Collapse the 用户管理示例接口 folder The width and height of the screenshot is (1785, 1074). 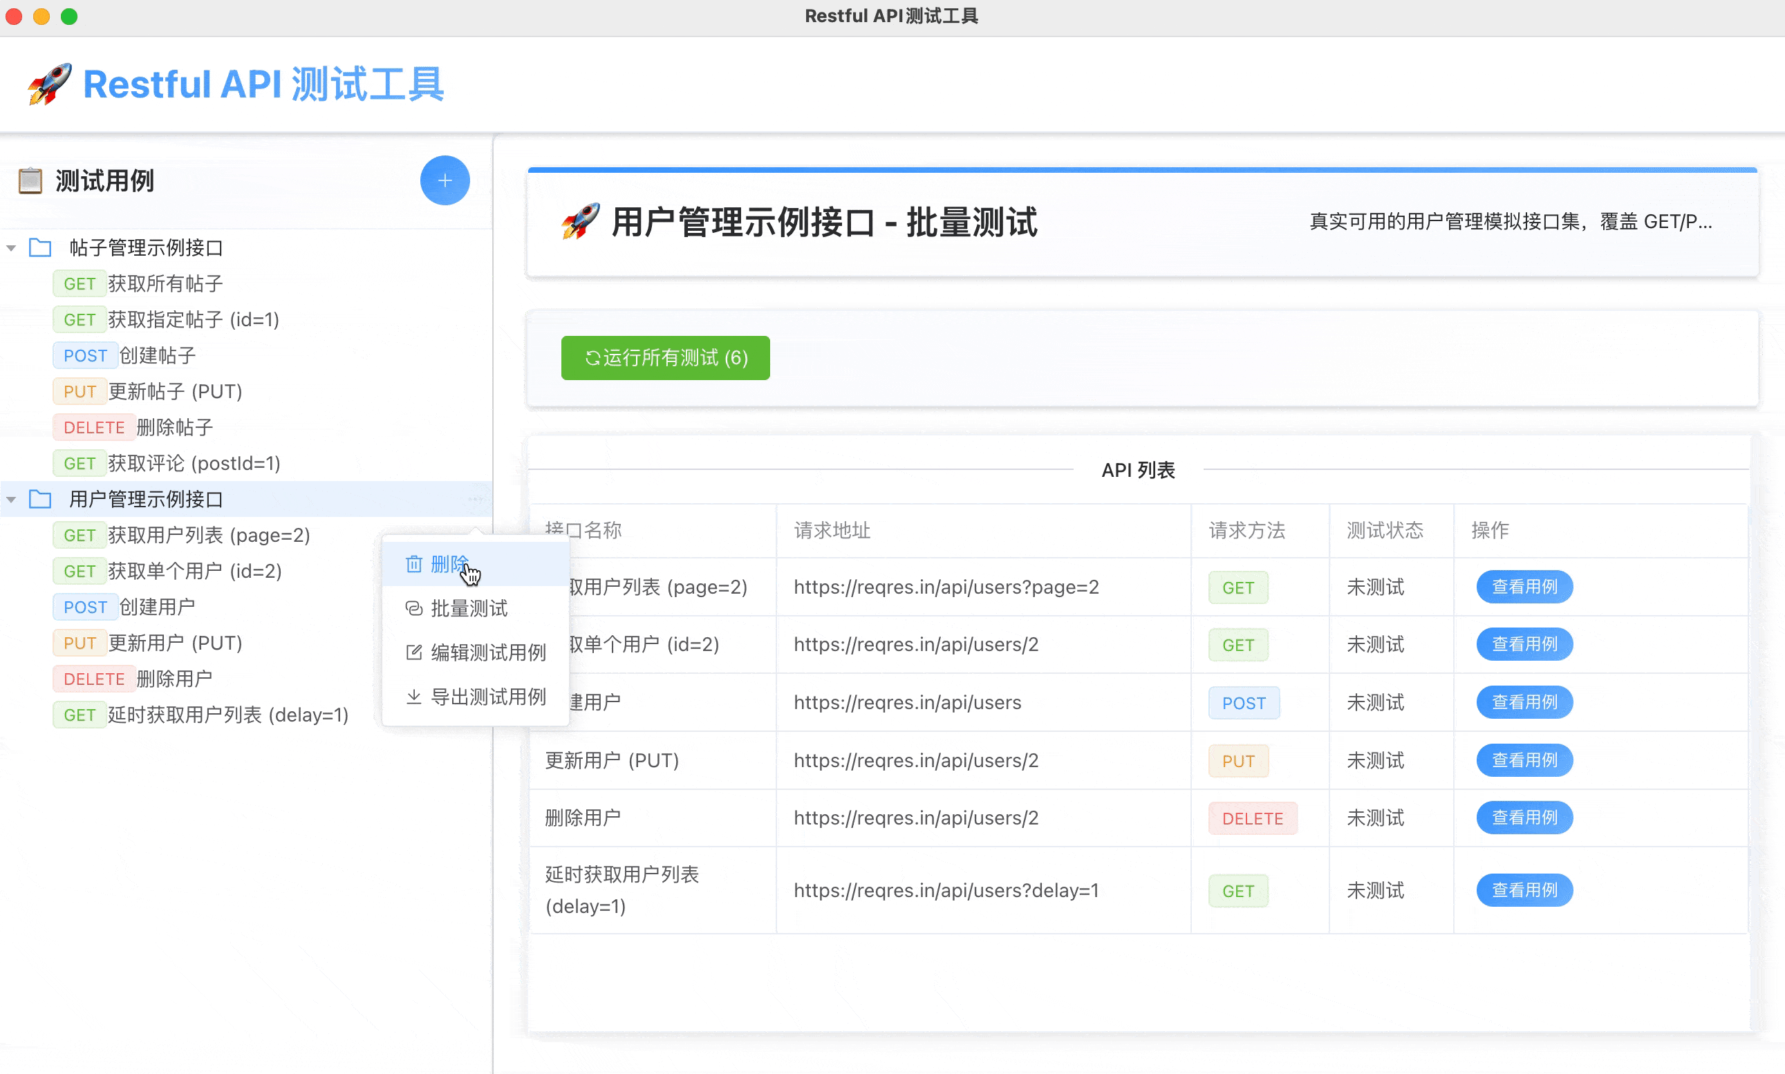(x=11, y=499)
